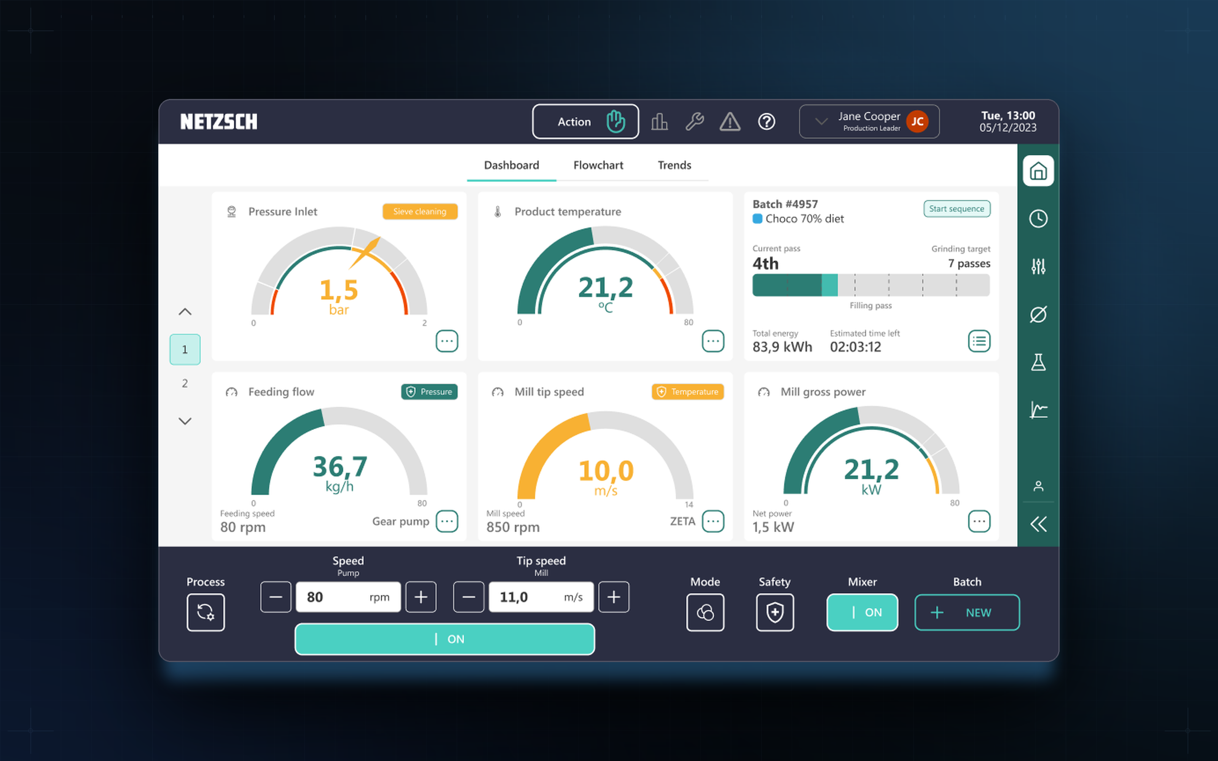Open the wrench maintenance icon
This screenshot has height=761, width=1218.
coord(695,121)
